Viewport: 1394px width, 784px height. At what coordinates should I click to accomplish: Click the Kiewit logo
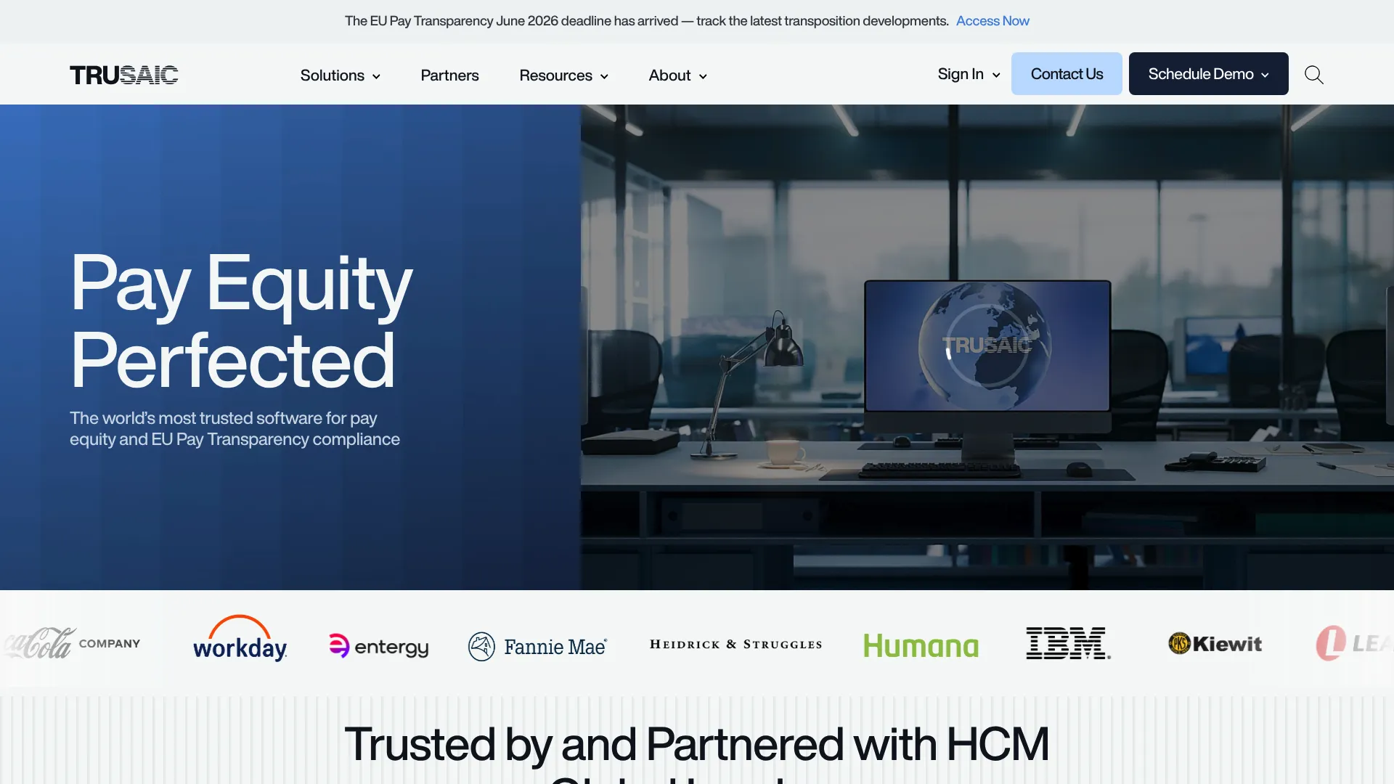[1215, 644]
